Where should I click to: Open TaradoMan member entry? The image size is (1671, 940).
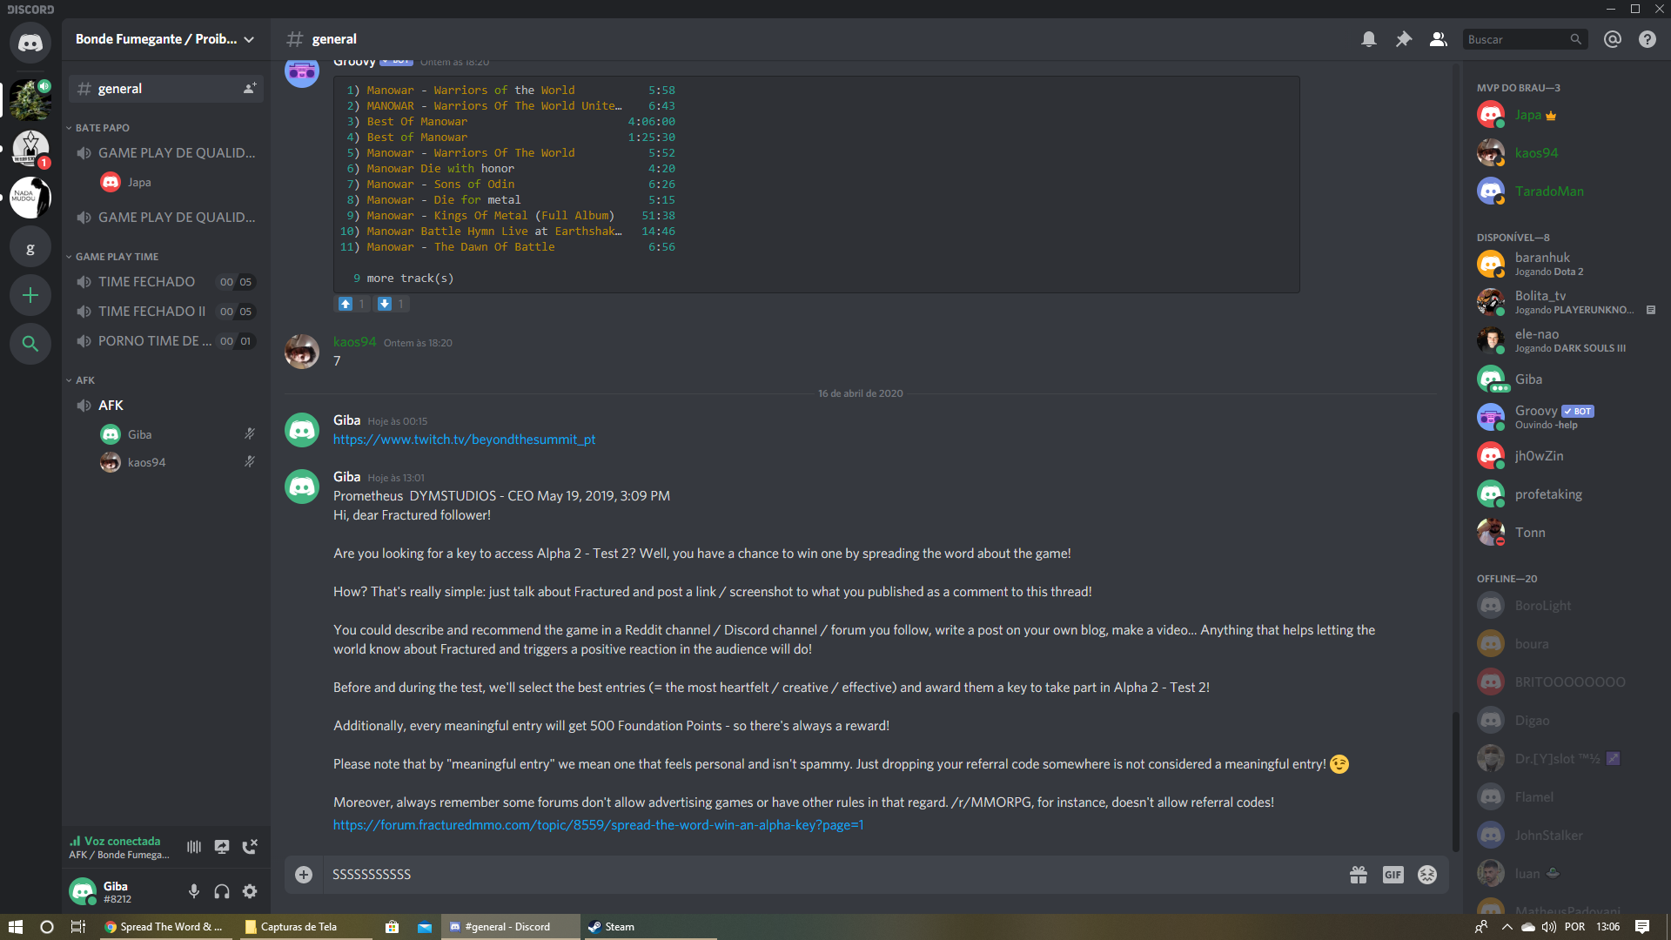pyautogui.click(x=1567, y=191)
